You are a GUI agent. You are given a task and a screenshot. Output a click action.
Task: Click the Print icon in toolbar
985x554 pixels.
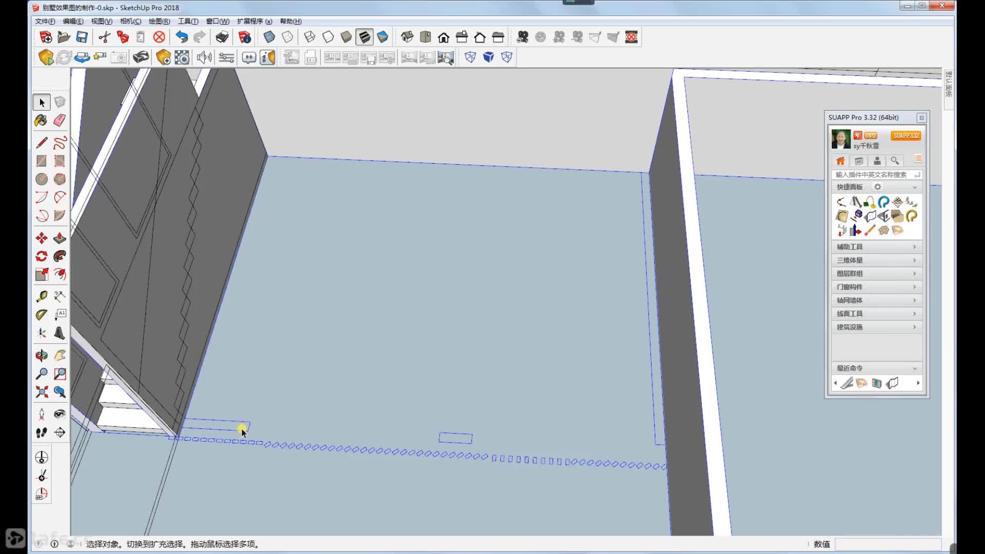tap(222, 37)
